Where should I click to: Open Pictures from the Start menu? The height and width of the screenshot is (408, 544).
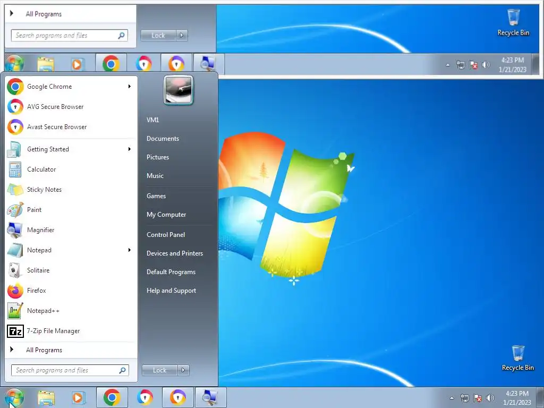click(158, 157)
